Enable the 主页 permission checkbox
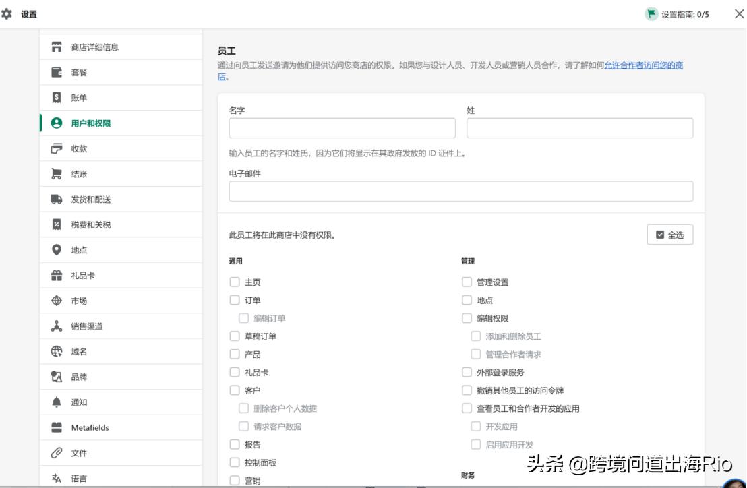The height and width of the screenshot is (488, 747). 234,283
